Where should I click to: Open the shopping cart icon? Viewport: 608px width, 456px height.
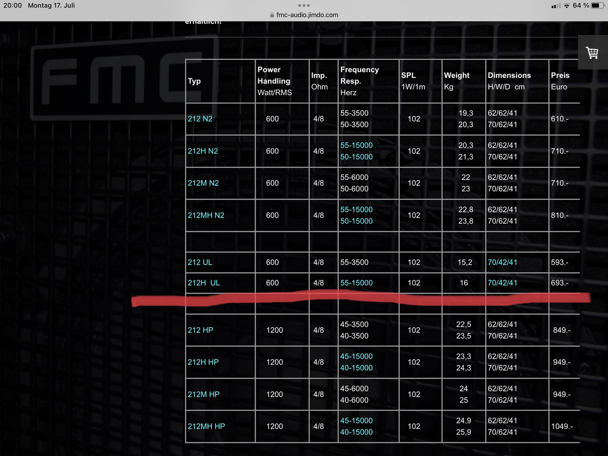(592, 53)
